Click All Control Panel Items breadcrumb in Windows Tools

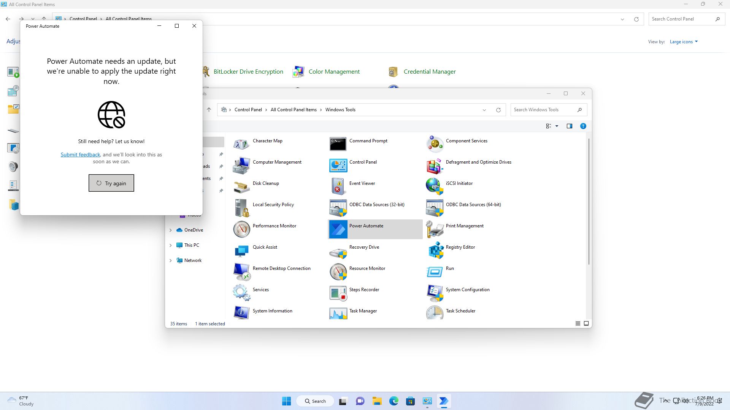pyautogui.click(x=294, y=110)
